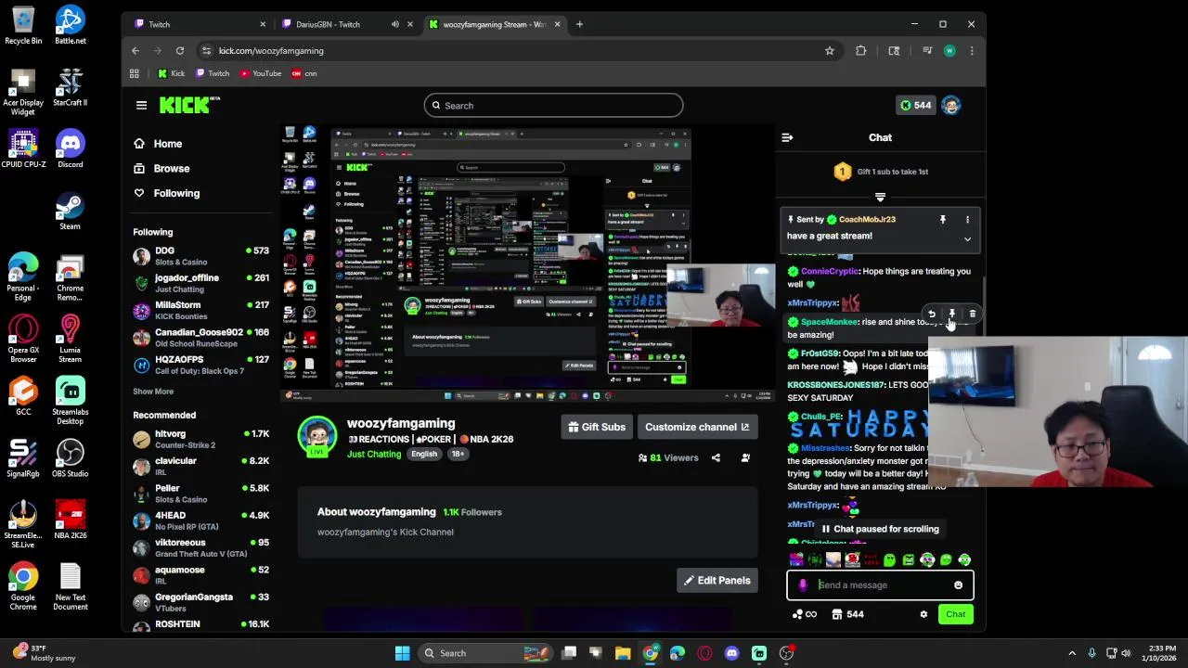Switch to the Twitch browser tab

[199, 24]
